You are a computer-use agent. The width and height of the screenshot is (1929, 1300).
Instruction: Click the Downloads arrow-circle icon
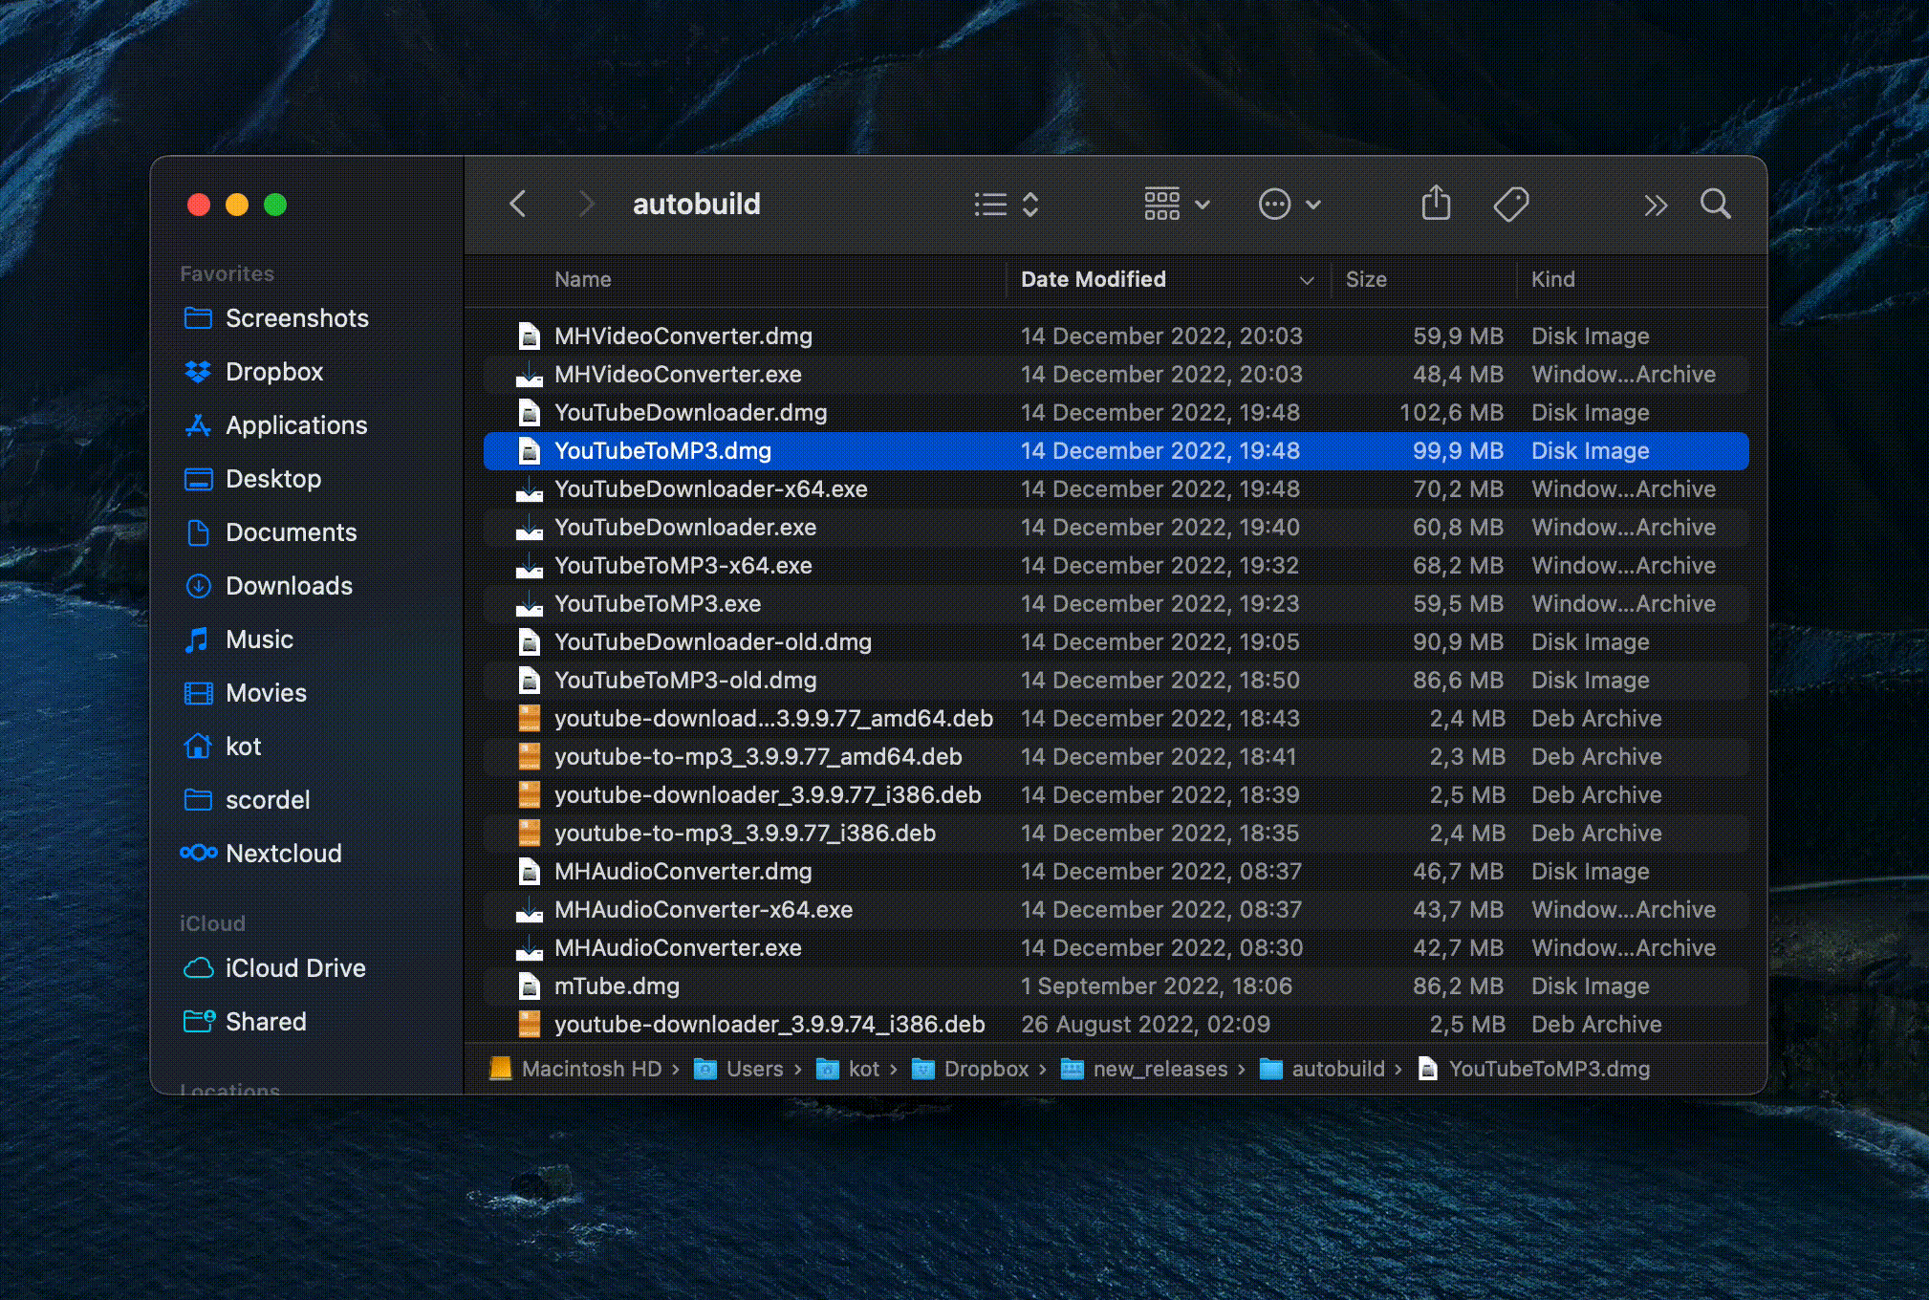198,586
